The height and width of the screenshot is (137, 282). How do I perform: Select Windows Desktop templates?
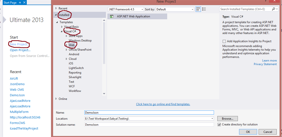coord(80,41)
